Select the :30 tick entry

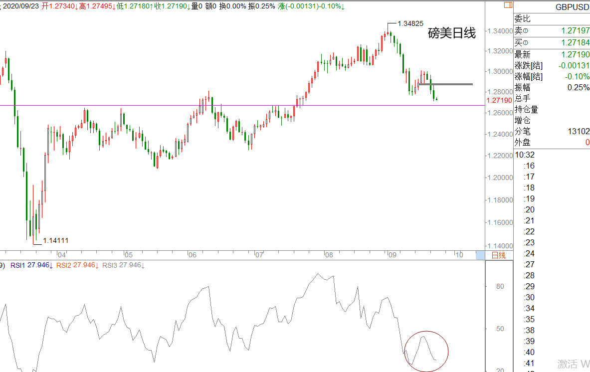pos(529,298)
